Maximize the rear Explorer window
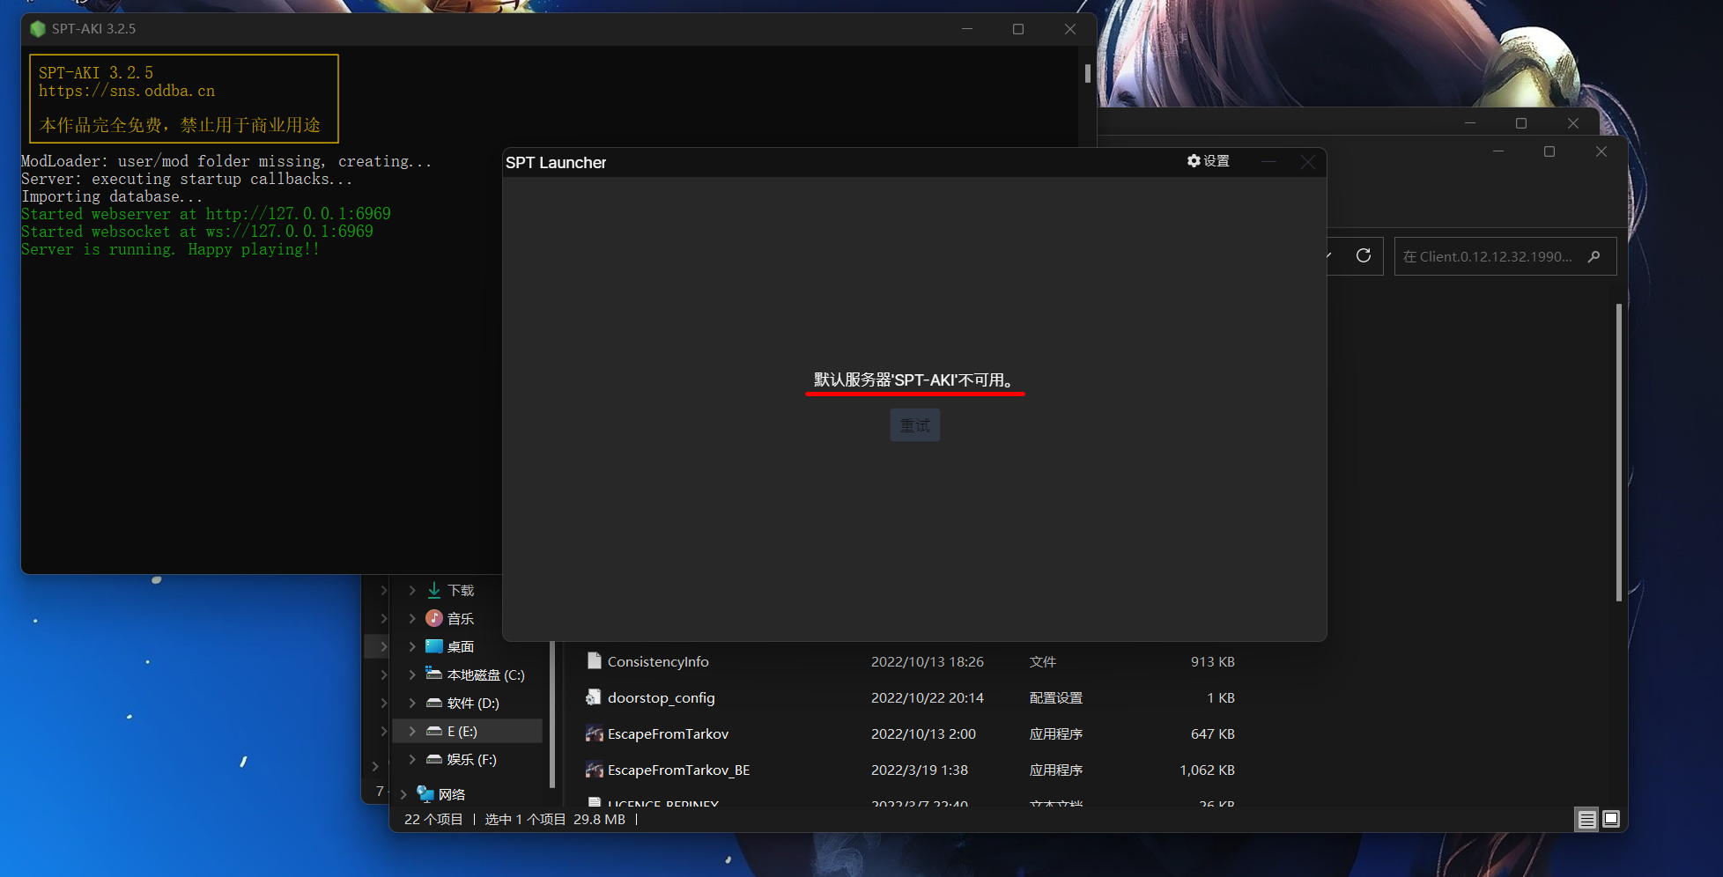Screen dimensions: 1723x877 [x=1521, y=123]
